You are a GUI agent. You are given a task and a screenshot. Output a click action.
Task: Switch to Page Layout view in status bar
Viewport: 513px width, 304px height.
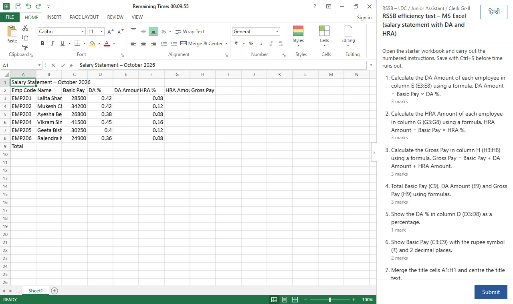285,300
